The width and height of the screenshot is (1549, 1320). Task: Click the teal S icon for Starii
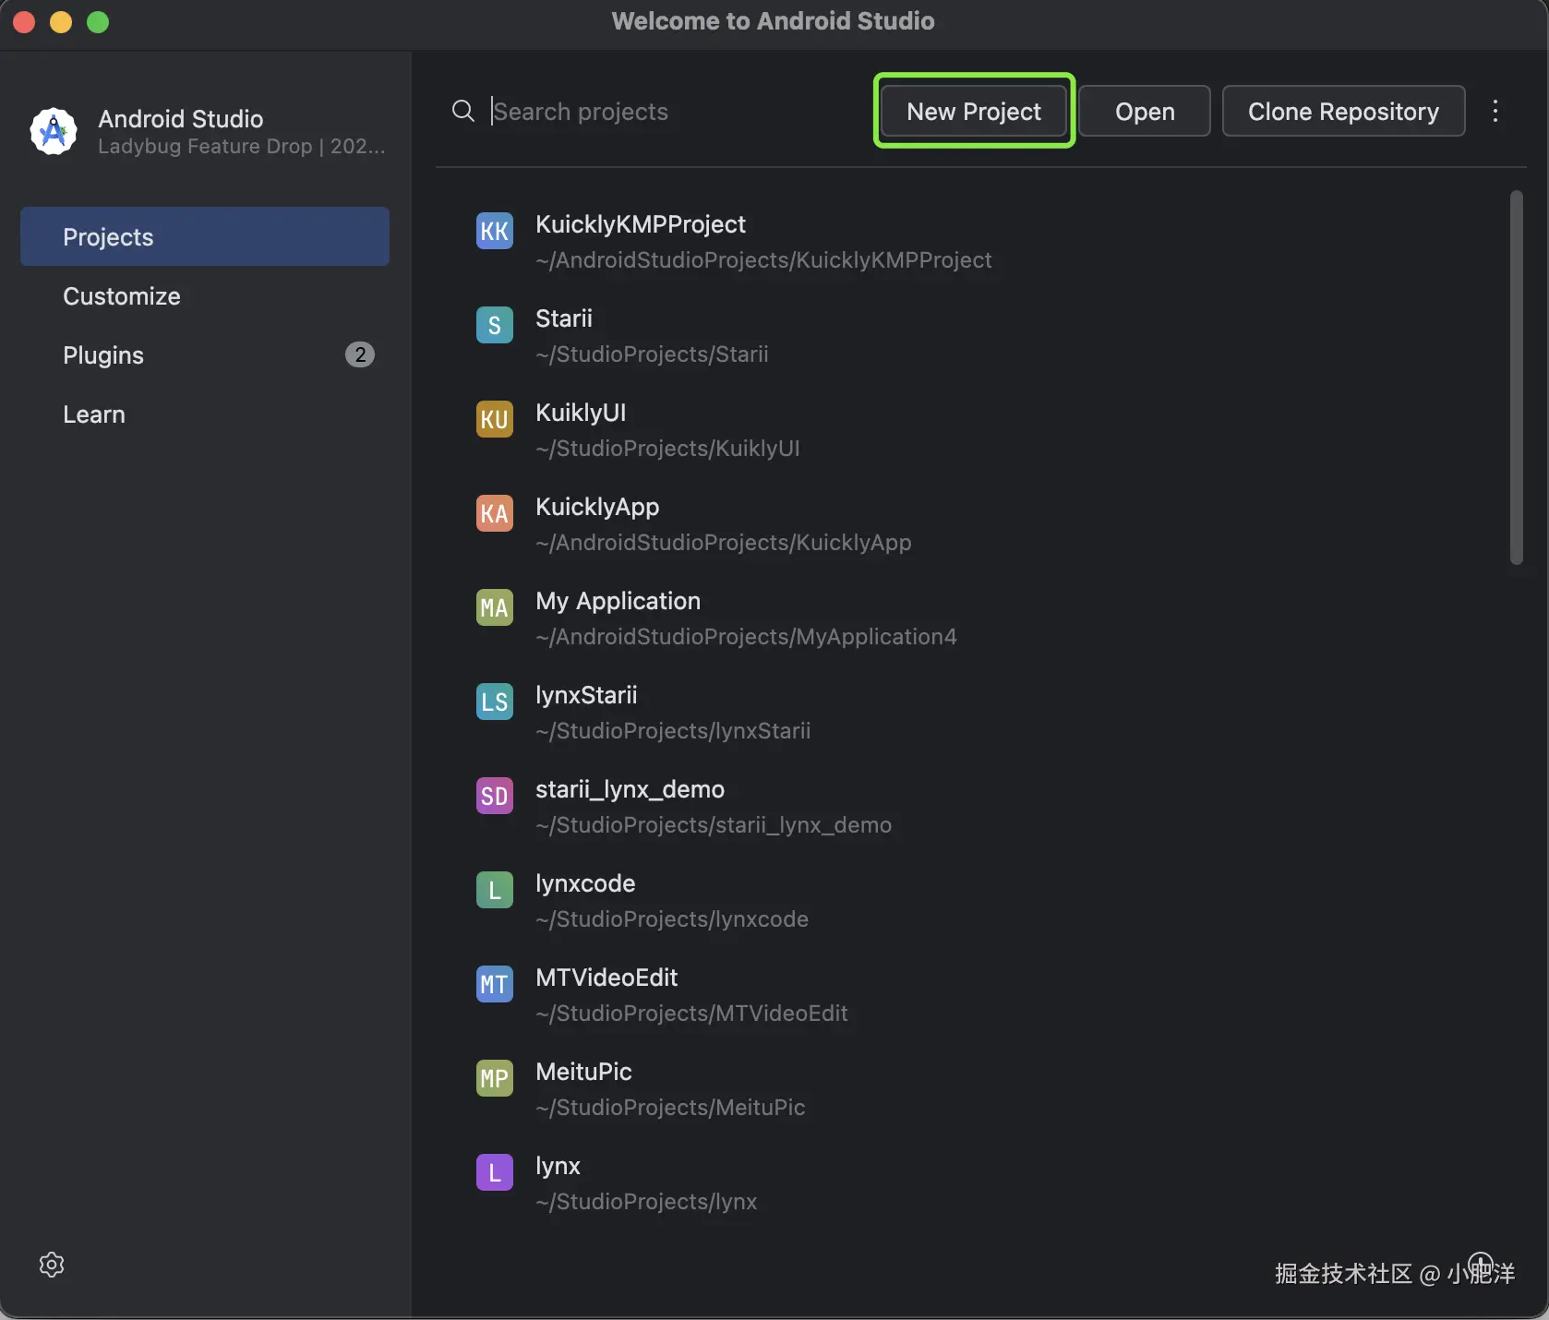pyautogui.click(x=495, y=325)
